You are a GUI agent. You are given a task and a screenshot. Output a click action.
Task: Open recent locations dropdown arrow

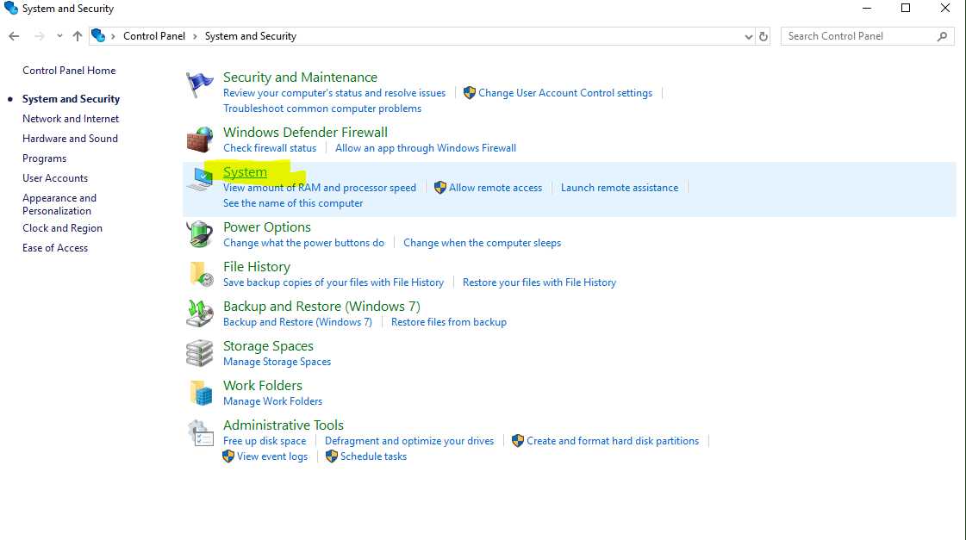point(59,36)
